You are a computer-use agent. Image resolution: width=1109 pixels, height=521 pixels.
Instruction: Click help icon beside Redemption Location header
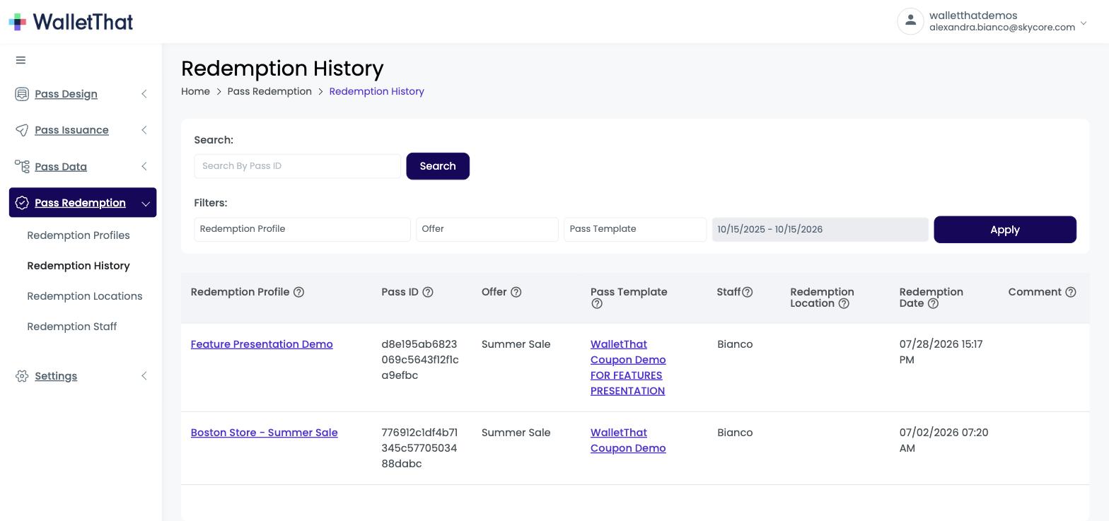point(844,303)
